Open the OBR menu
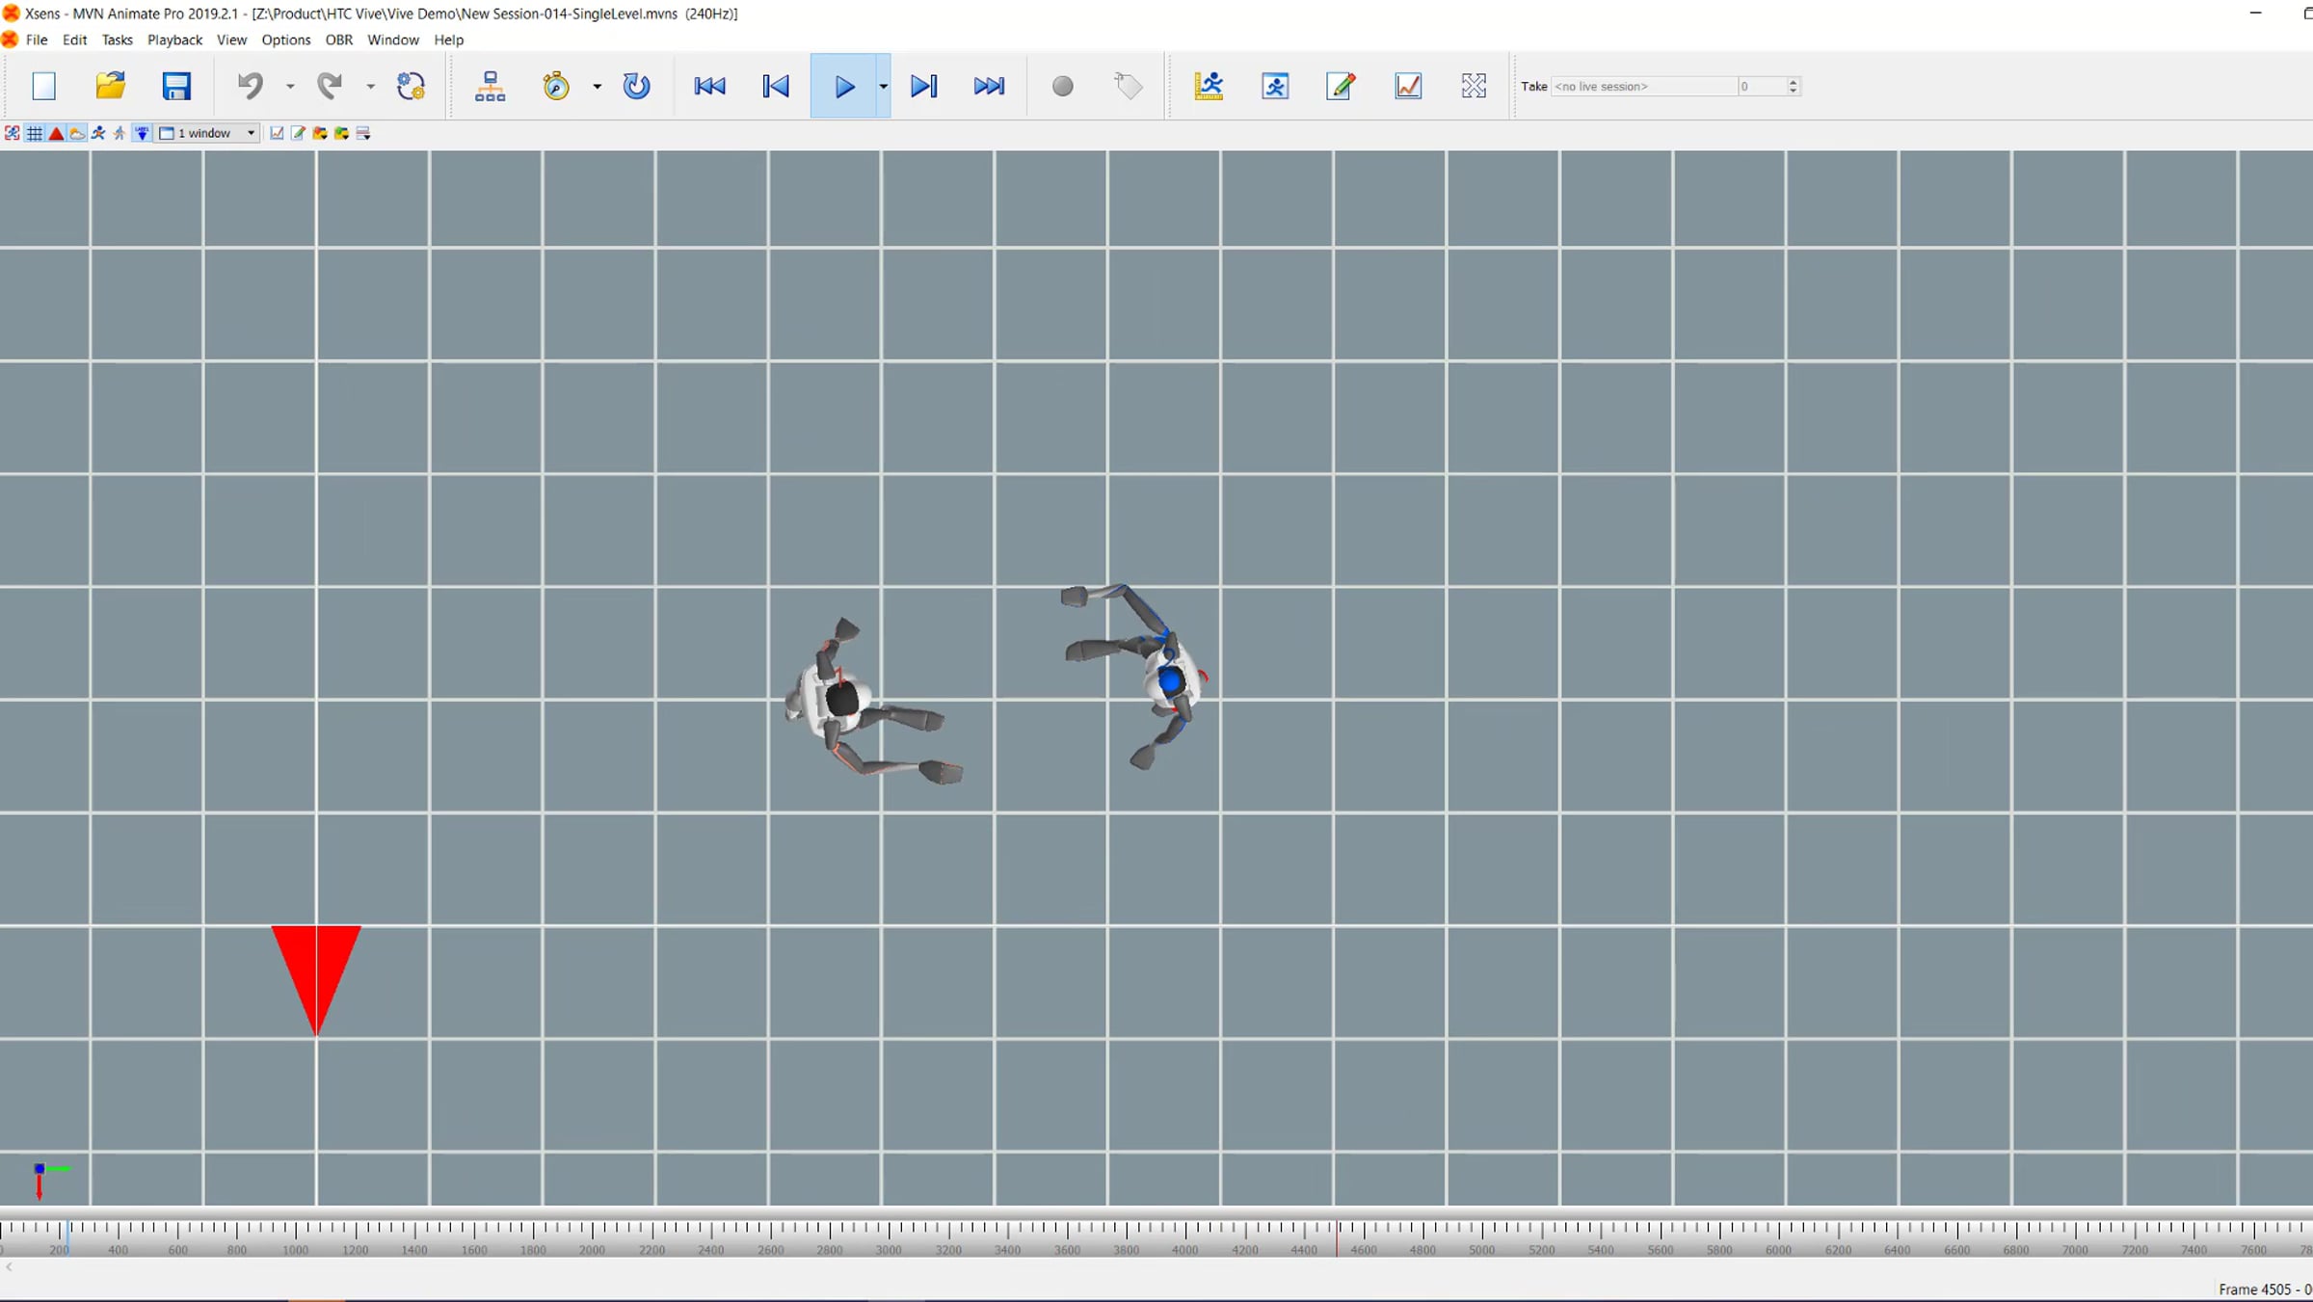 pos(338,40)
